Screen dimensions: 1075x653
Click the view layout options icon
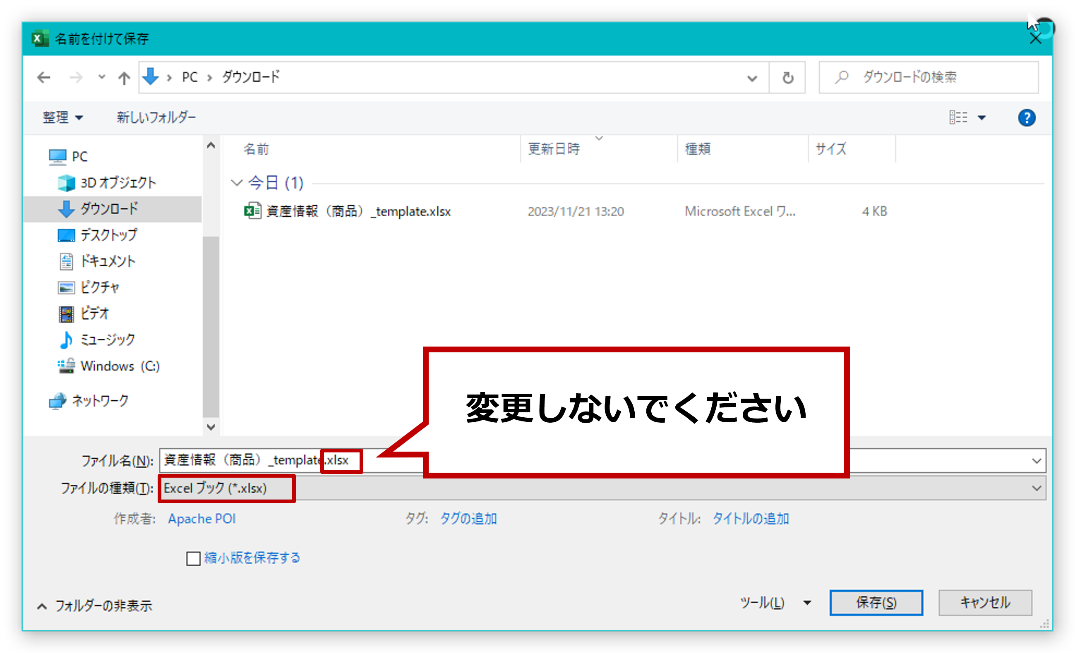tap(958, 117)
